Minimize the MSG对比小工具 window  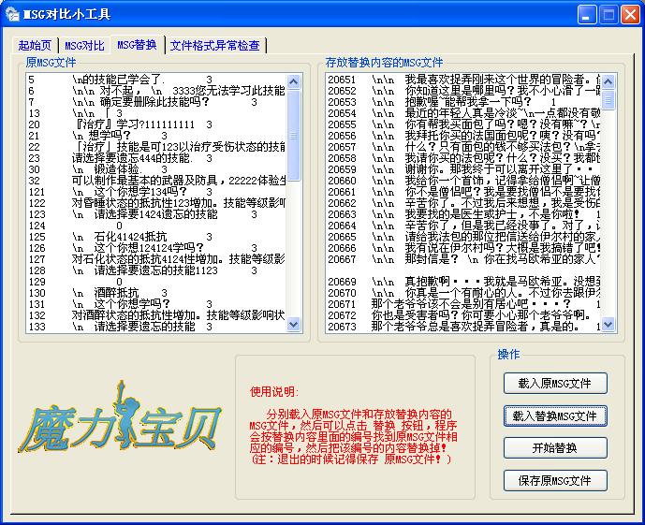[586, 14]
